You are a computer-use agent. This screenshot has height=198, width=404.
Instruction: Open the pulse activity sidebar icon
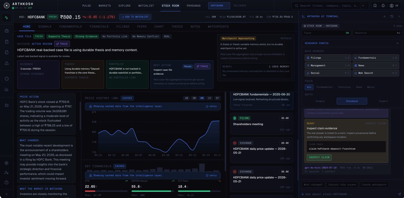click(x=6, y=18)
